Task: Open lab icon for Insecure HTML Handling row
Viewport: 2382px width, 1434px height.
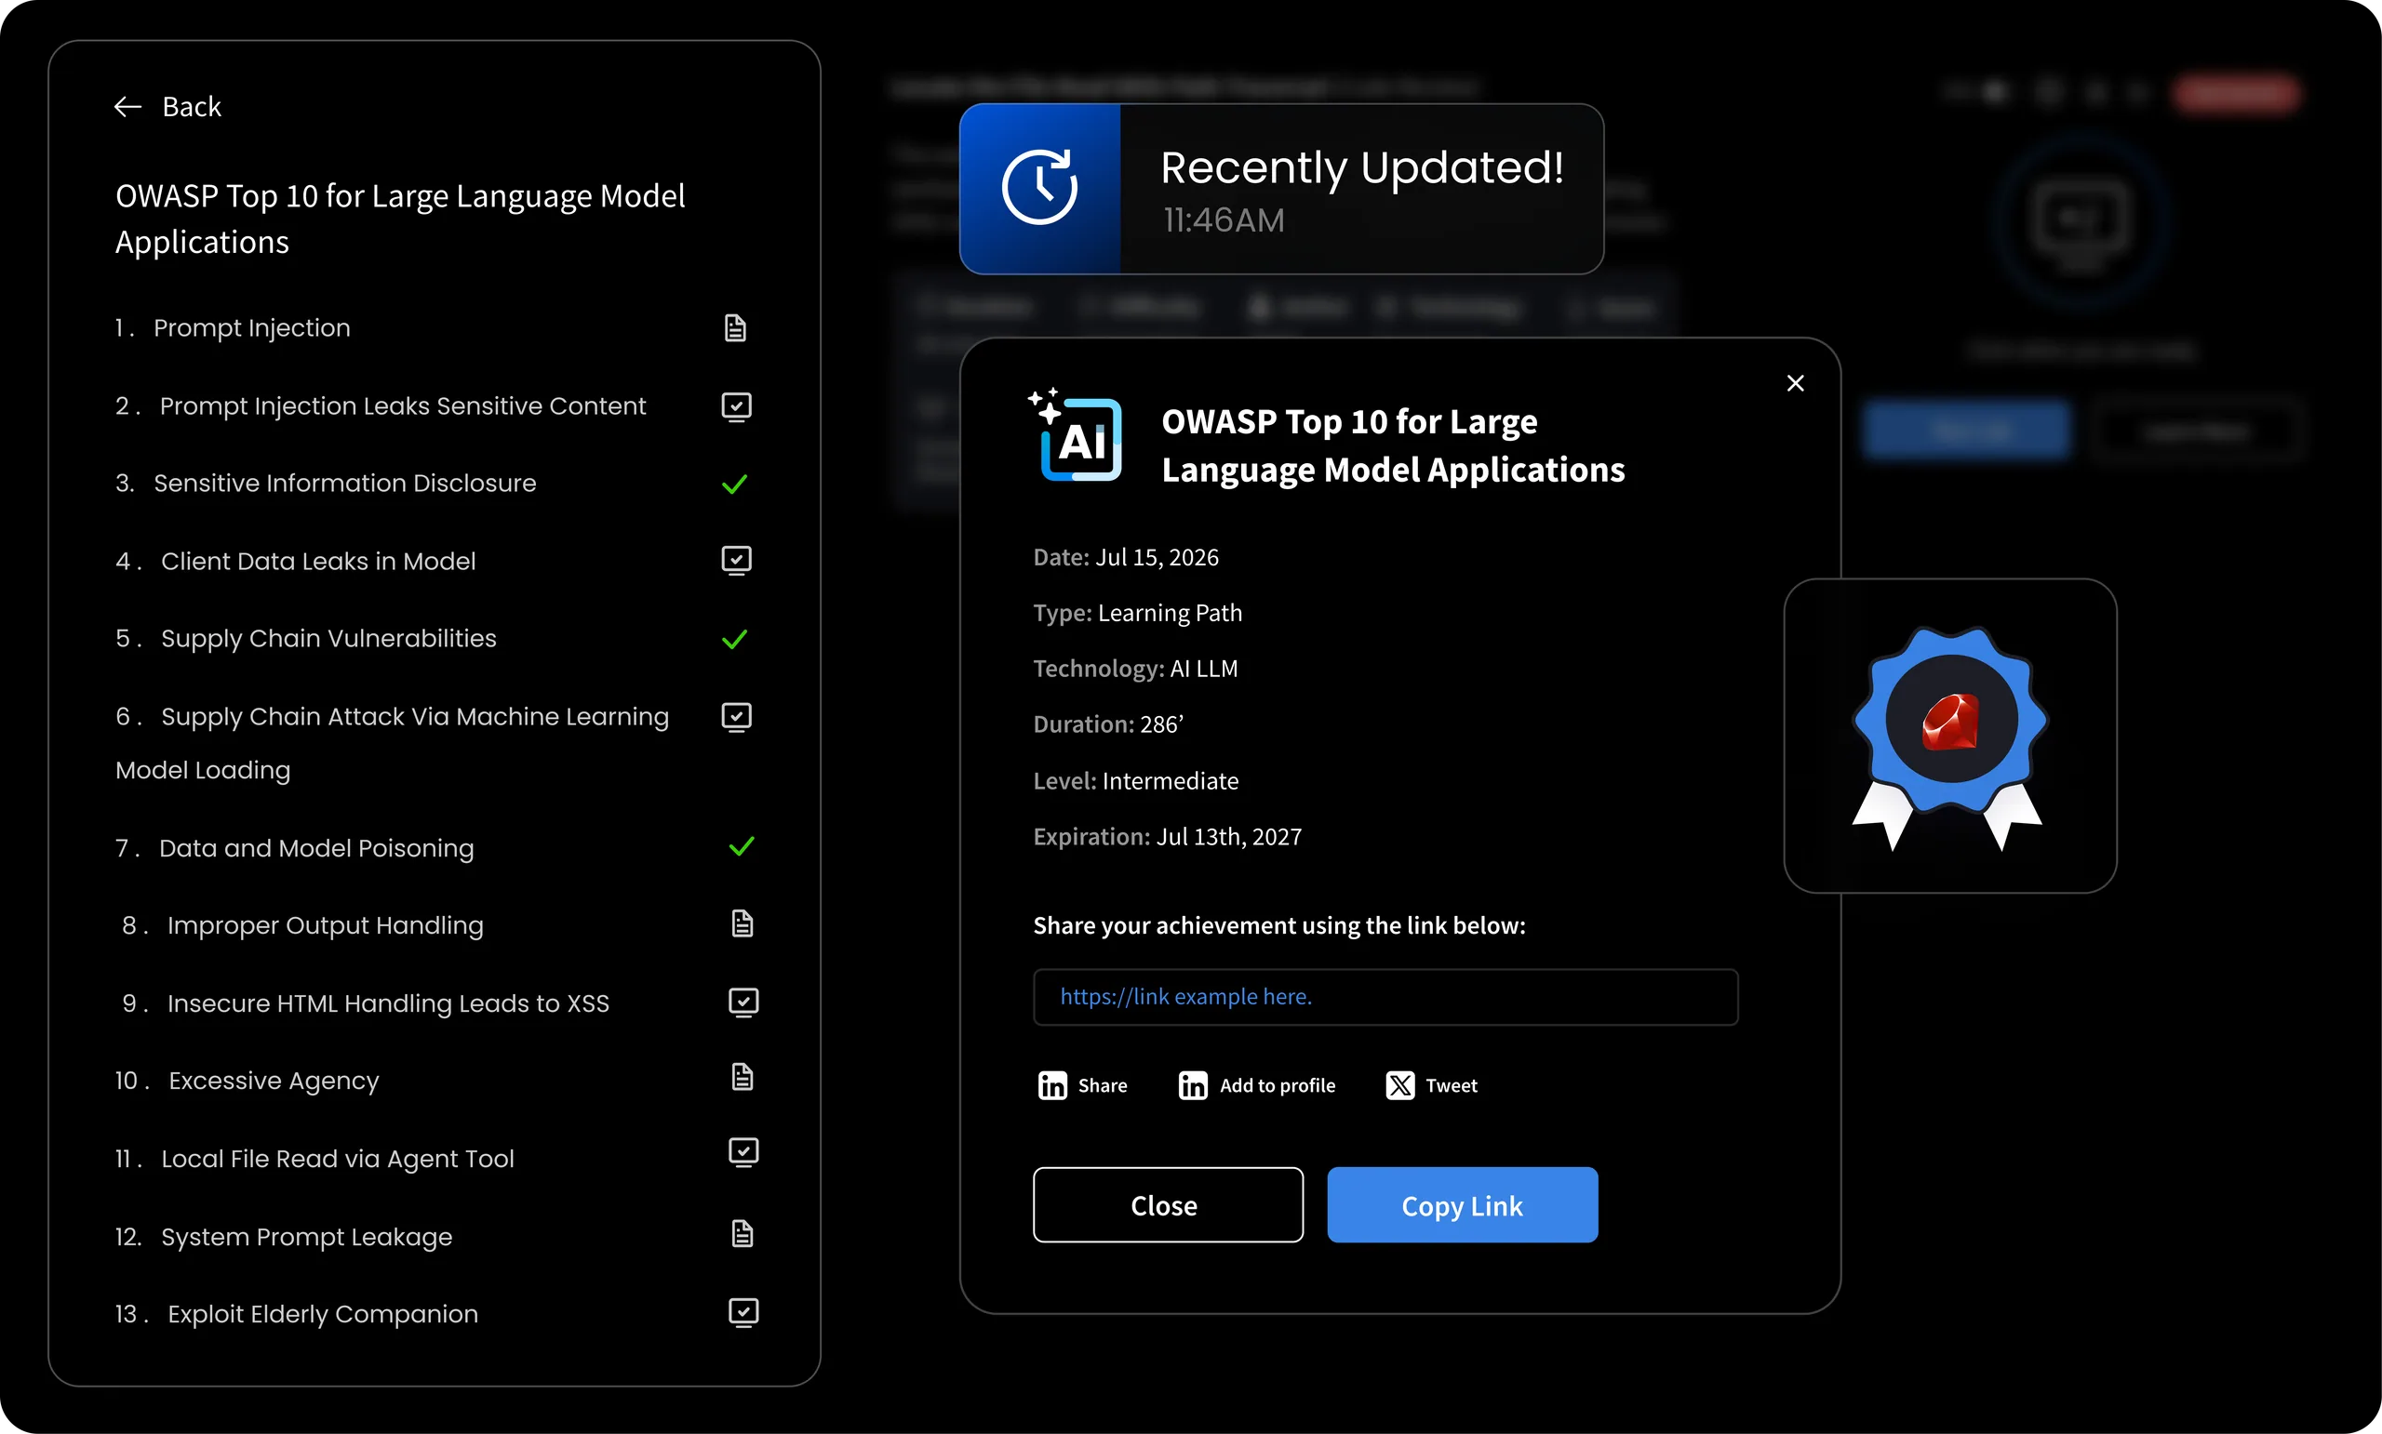Action: point(743,1002)
